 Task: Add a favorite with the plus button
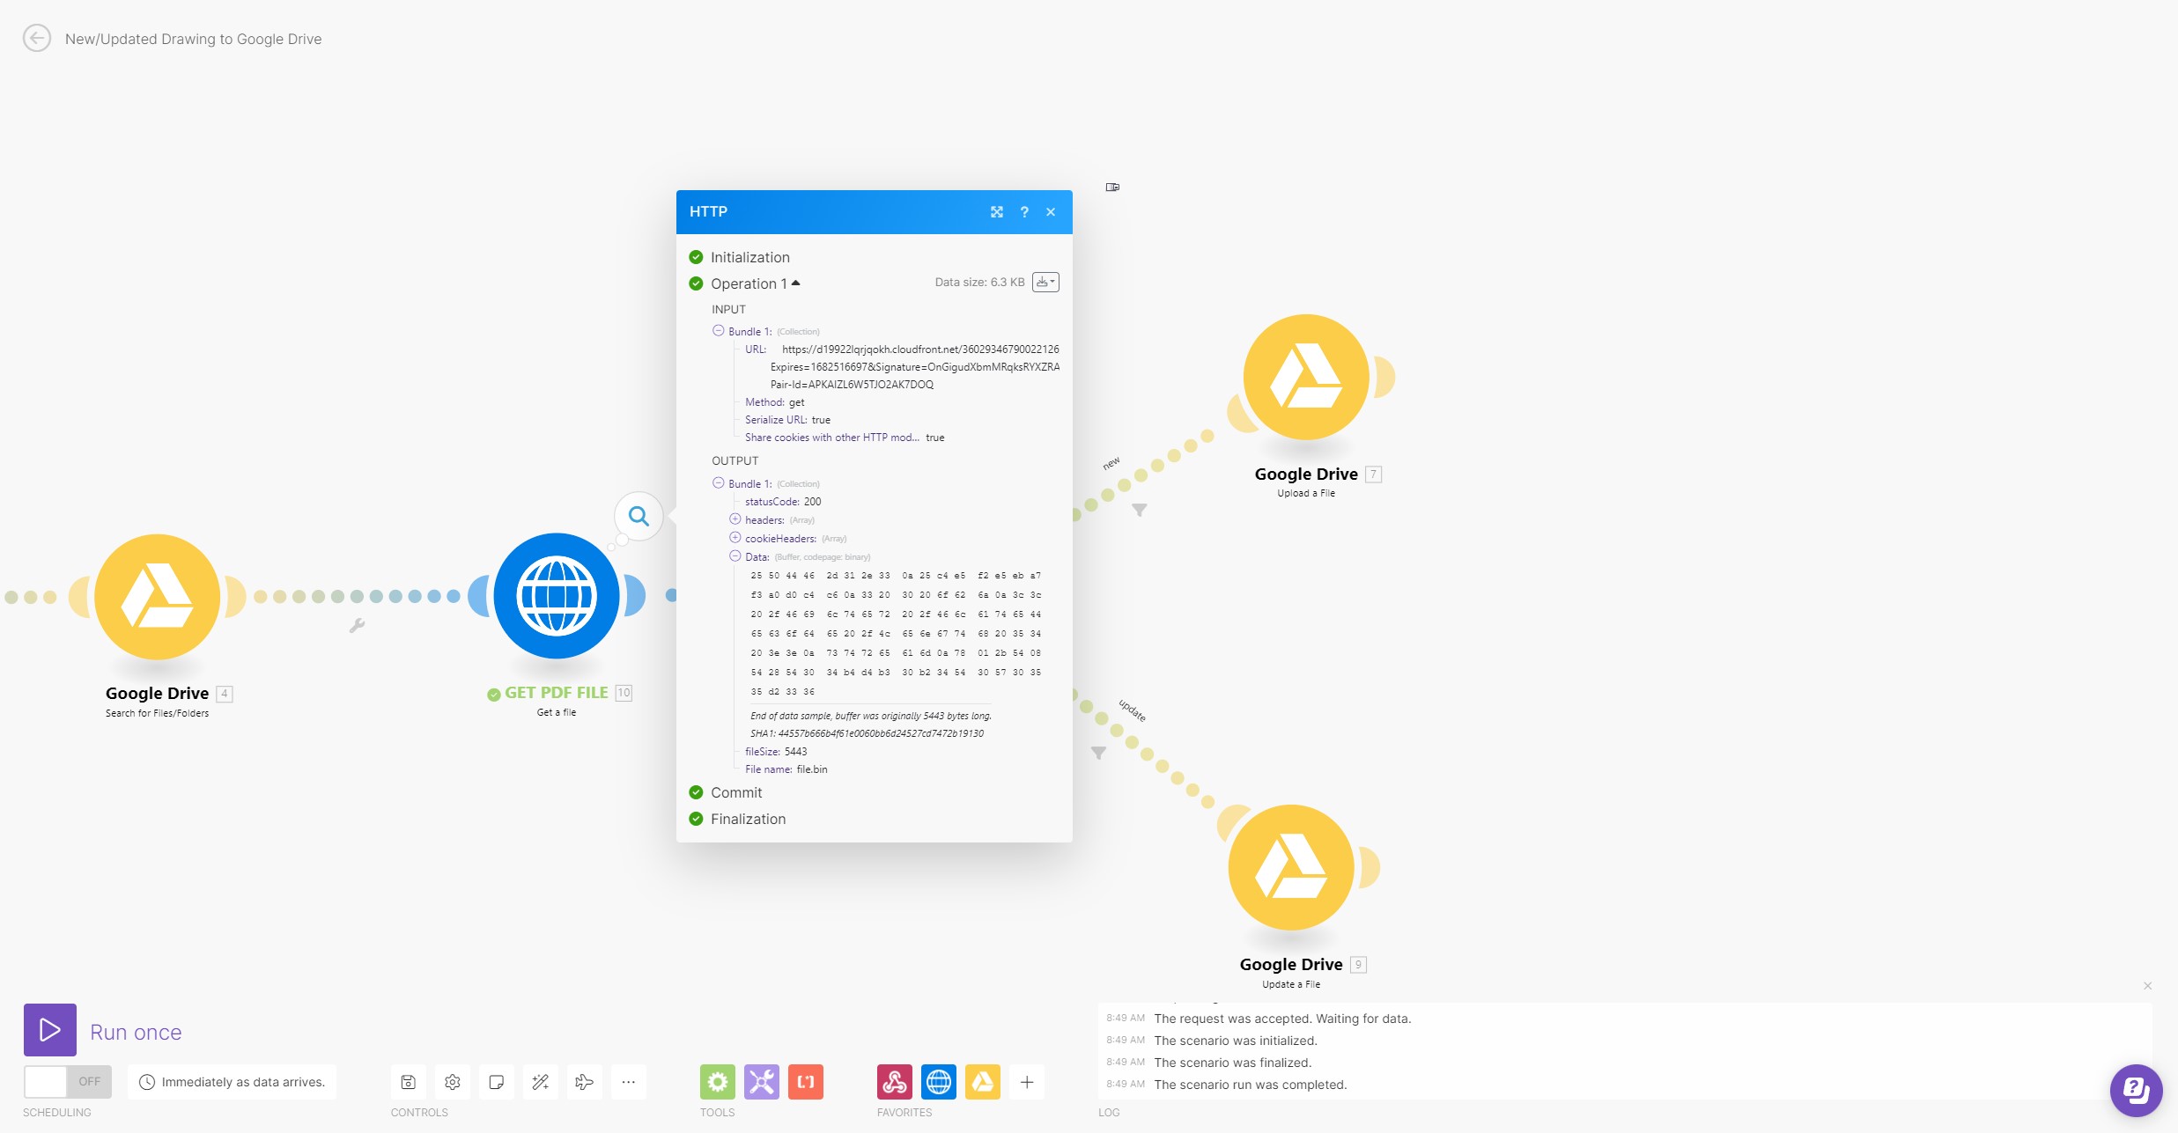[1027, 1082]
